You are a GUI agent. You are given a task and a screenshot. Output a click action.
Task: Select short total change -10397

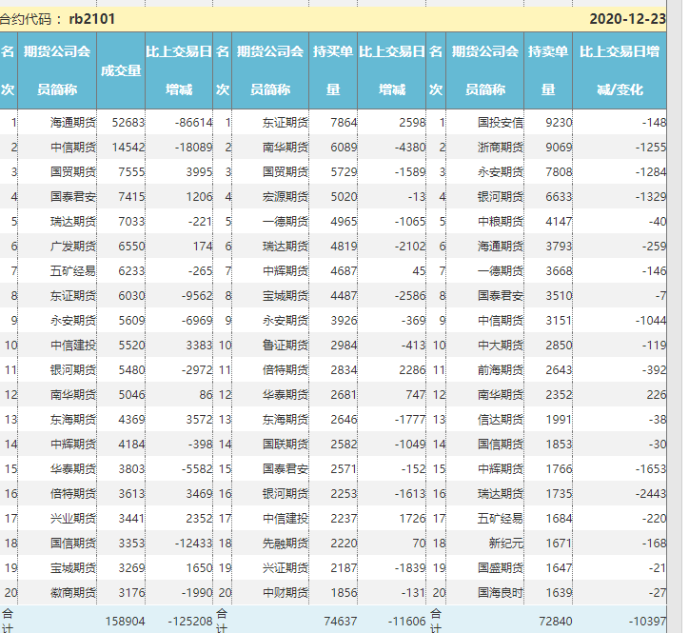(x=647, y=622)
